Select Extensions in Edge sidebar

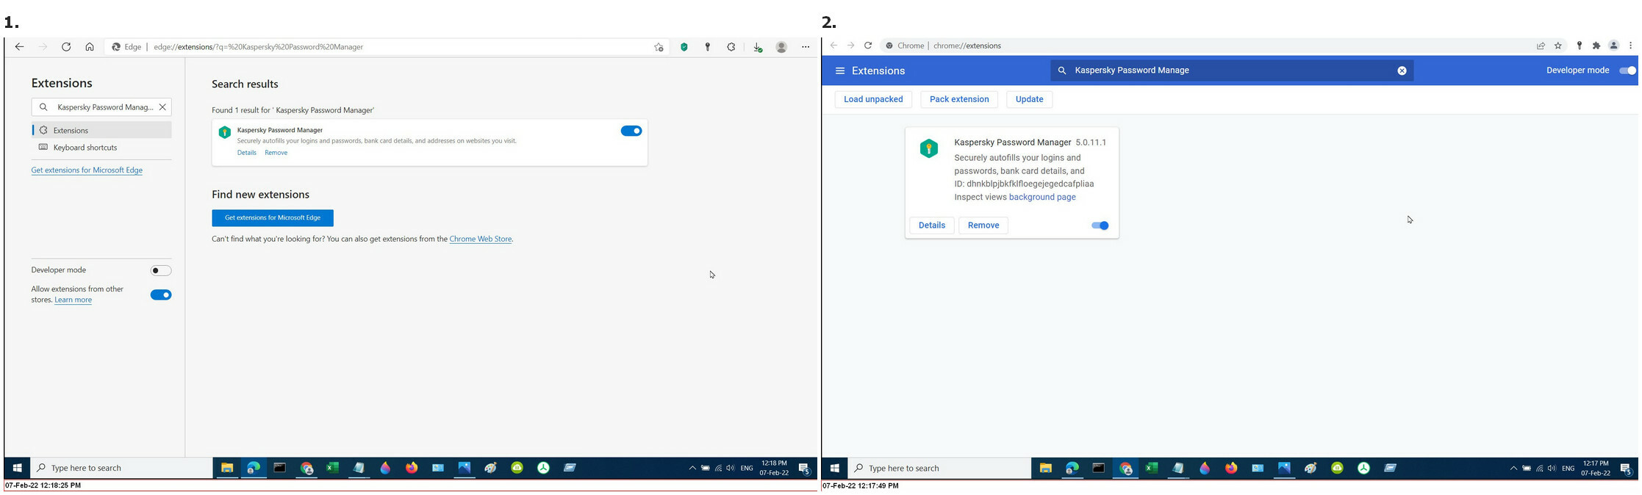pyautogui.click(x=101, y=130)
